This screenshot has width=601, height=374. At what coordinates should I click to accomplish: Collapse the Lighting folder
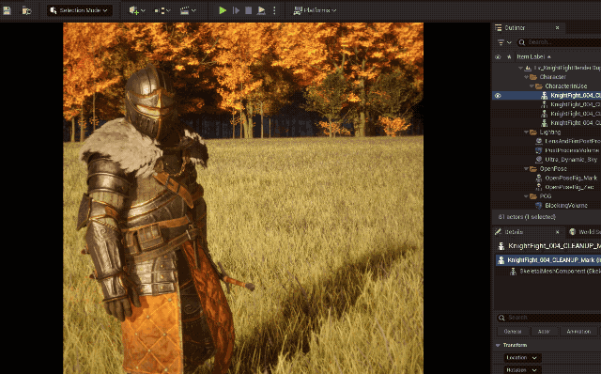(526, 132)
